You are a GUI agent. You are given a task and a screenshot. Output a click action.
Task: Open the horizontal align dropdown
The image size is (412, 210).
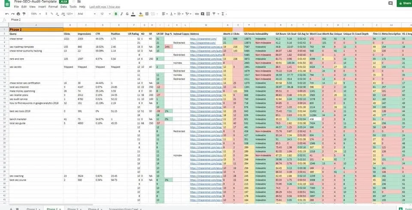point(164,14)
